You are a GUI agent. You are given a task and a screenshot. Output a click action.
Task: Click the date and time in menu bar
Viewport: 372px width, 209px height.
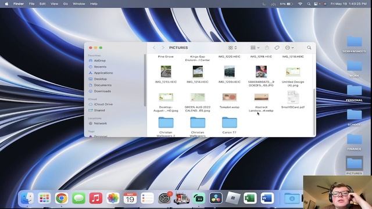[x=349, y=4]
